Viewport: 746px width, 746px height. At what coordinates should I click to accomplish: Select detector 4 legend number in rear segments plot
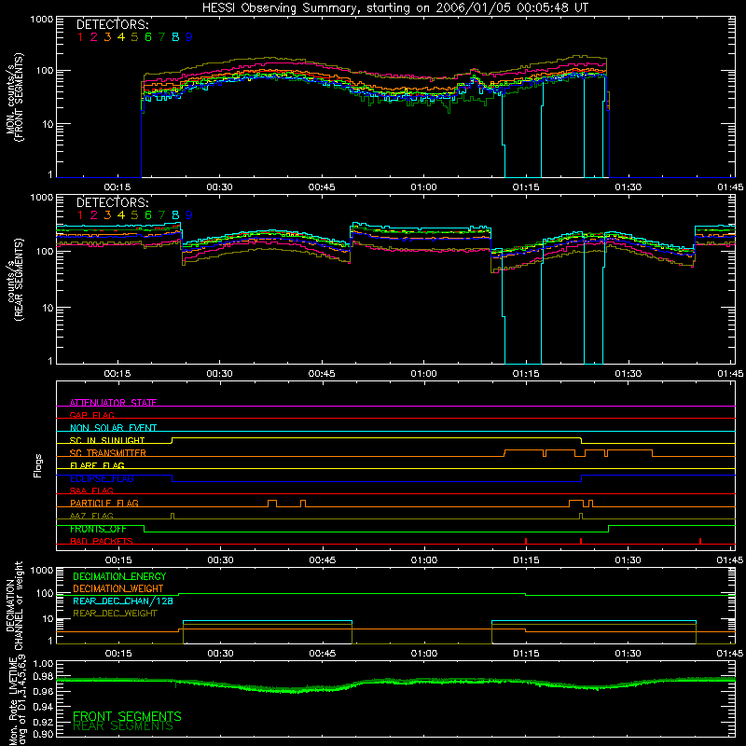click(x=121, y=215)
